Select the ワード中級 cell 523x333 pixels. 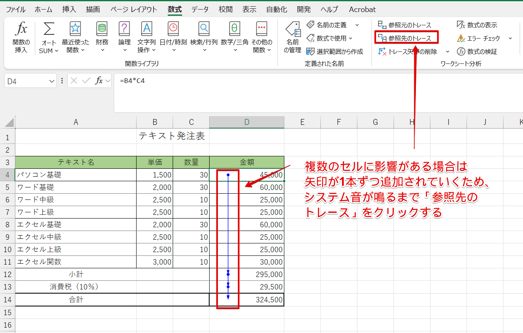[76, 200]
